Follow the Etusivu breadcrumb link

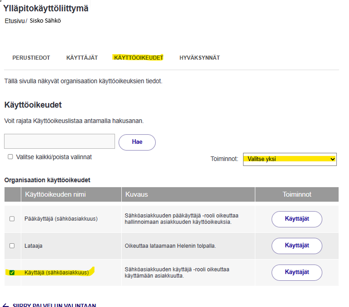tap(14, 21)
